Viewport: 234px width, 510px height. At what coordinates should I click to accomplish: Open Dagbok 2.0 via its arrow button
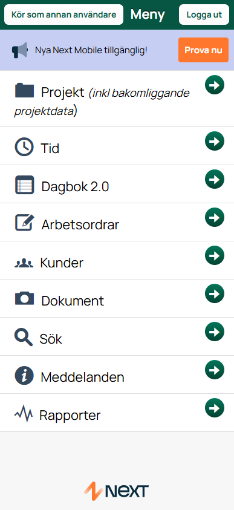[215, 179]
